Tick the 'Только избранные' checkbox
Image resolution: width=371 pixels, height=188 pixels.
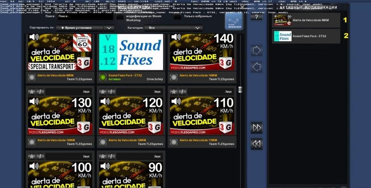pos(178,17)
